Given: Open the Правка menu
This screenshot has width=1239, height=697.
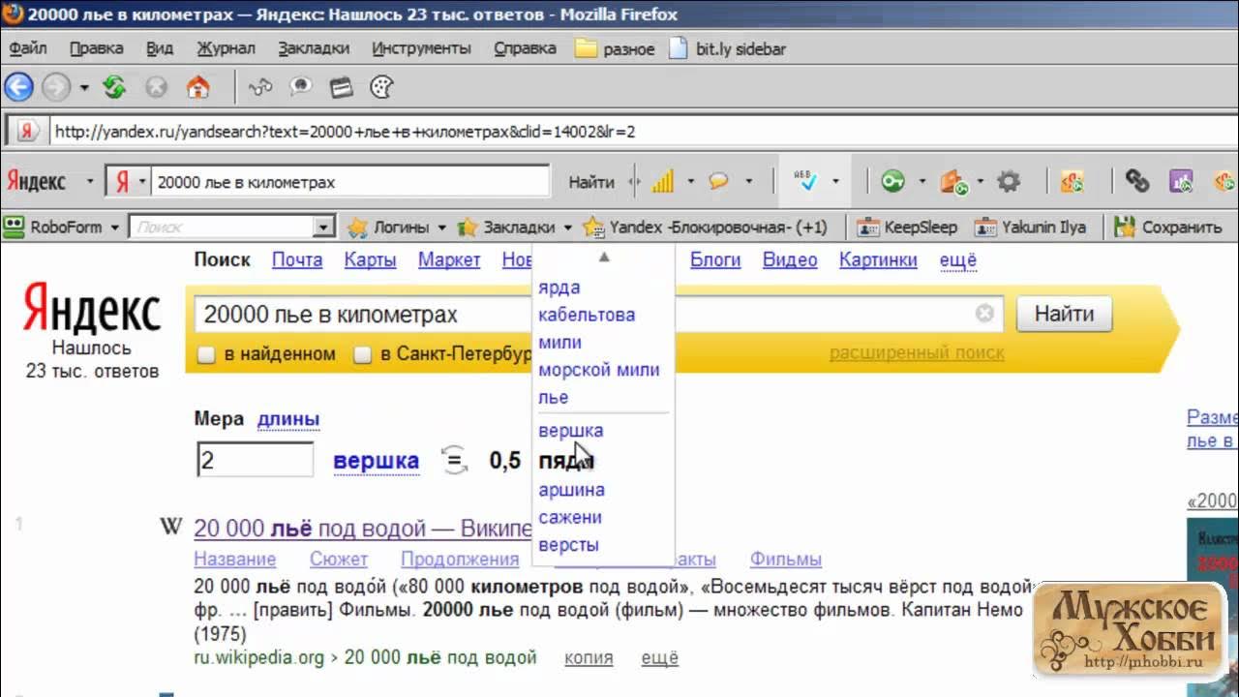Looking at the screenshot, I should click(97, 48).
